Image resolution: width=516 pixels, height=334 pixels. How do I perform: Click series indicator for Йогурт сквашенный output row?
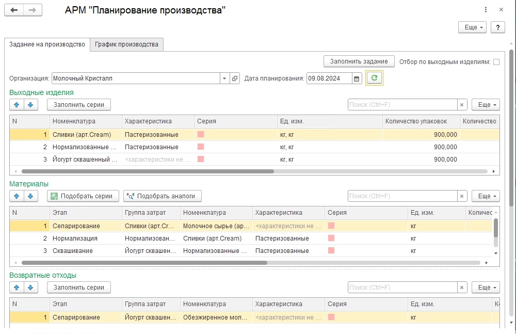point(201,159)
